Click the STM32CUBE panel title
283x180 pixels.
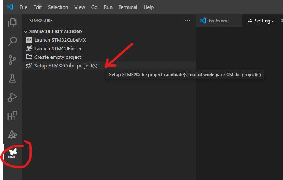click(41, 21)
